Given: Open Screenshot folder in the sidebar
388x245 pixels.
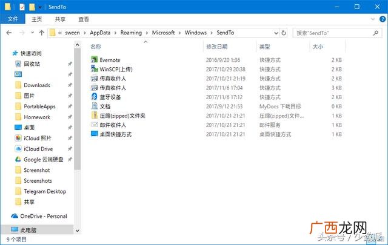Looking at the screenshot, I should [36, 170].
